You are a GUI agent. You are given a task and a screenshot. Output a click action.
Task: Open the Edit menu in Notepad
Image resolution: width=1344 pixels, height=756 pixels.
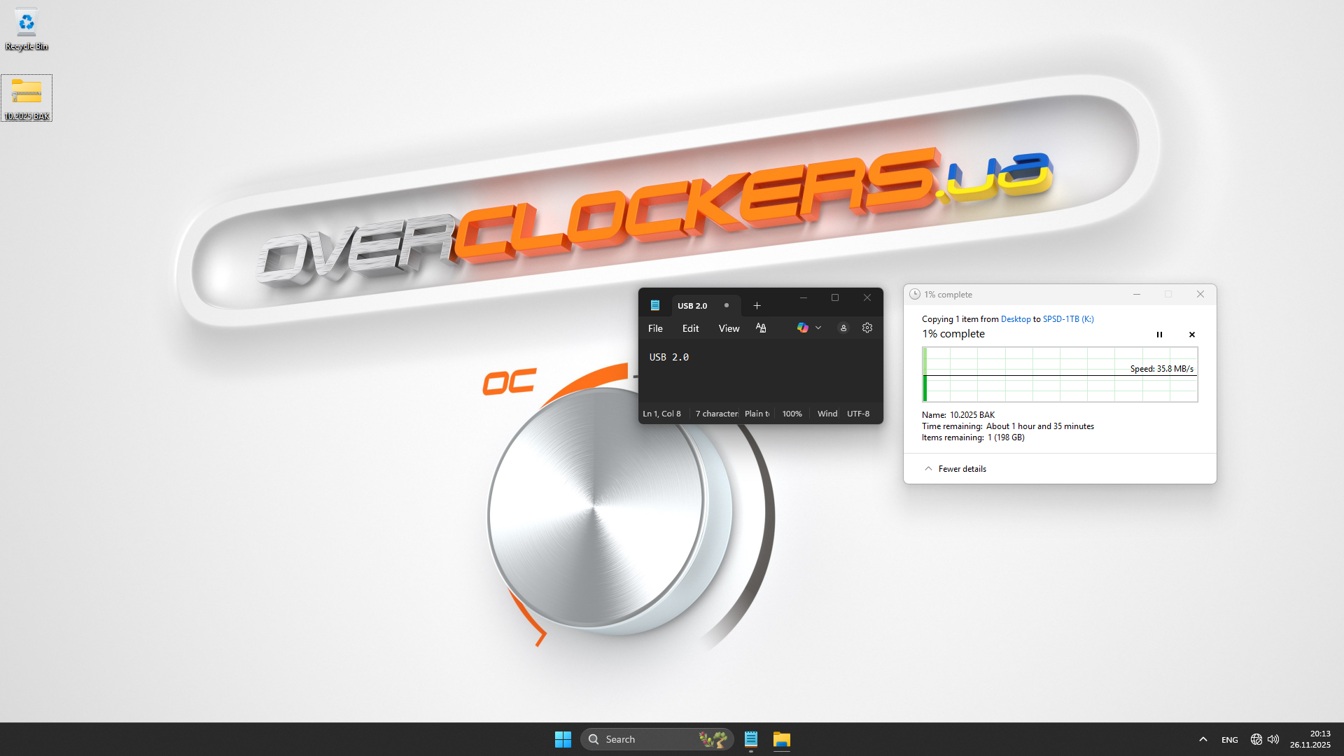point(690,328)
